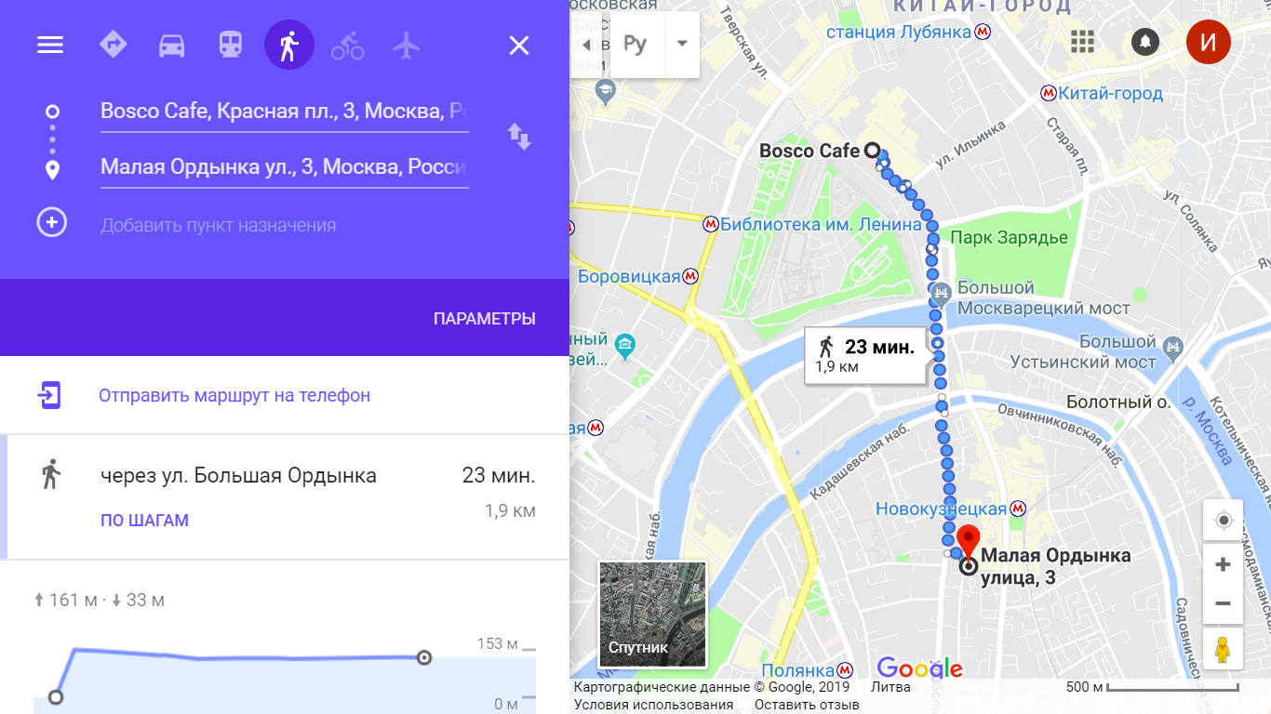Swap the start and destination points
Viewport: 1271px width, 714px height.
518,137
